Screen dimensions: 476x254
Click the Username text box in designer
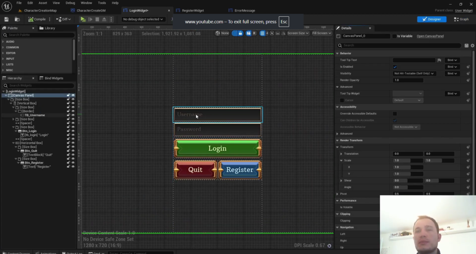tap(218, 115)
